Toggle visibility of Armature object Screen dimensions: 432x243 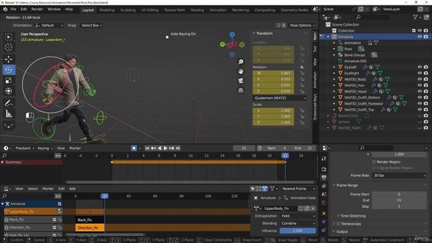[x=419, y=36]
